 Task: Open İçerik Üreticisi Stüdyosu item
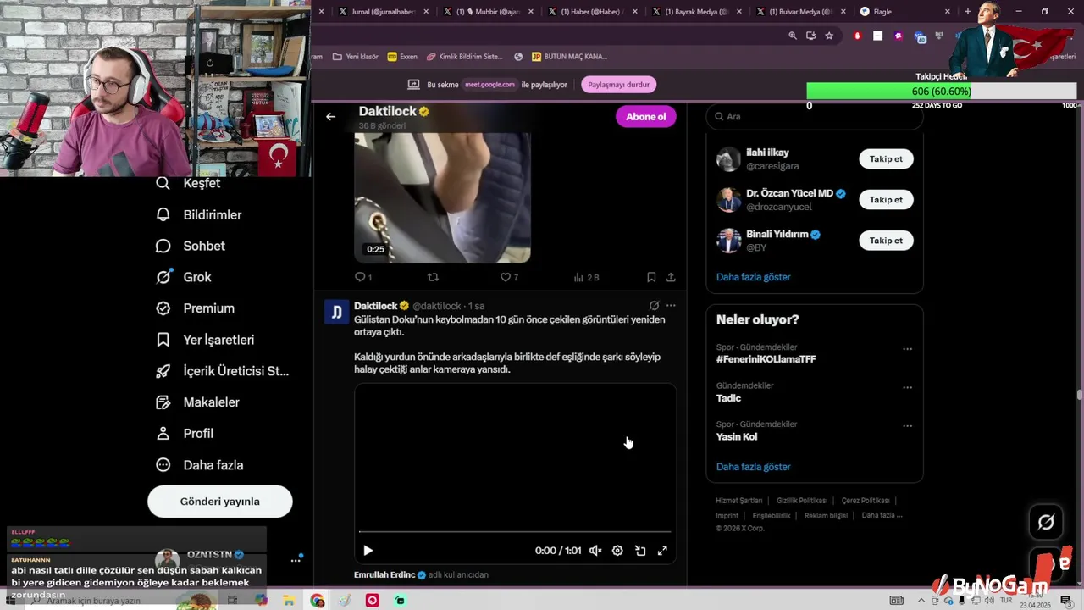222,371
